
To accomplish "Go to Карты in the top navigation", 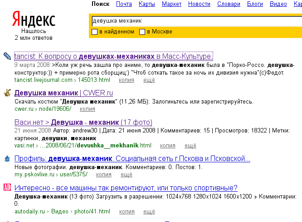I will click(147, 4).
